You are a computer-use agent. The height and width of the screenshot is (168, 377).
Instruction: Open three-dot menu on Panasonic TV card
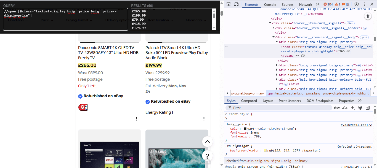(137, 119)
